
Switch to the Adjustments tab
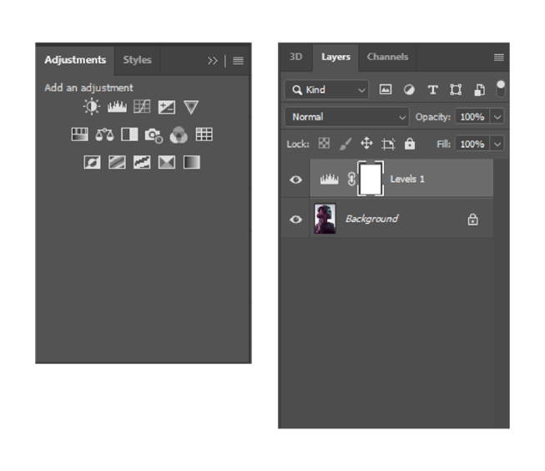point(75,60)
